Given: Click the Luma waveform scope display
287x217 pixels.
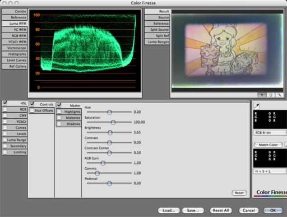Looking at the screenshot, I should point(85,51).
